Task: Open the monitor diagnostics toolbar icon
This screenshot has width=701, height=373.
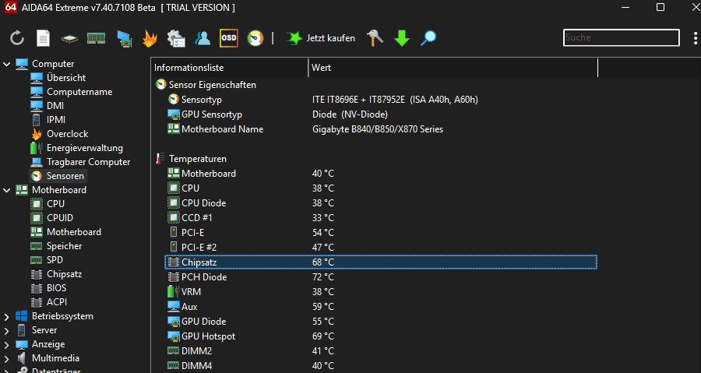Action: 125,38
